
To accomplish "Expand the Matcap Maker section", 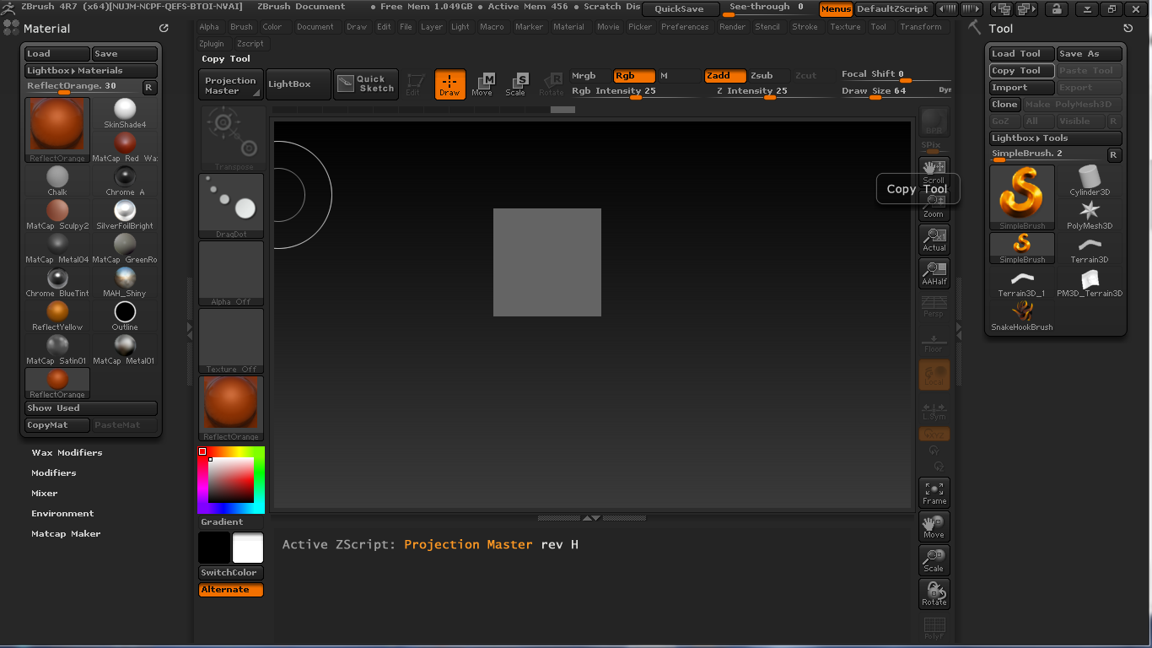I will pos(66,534).
